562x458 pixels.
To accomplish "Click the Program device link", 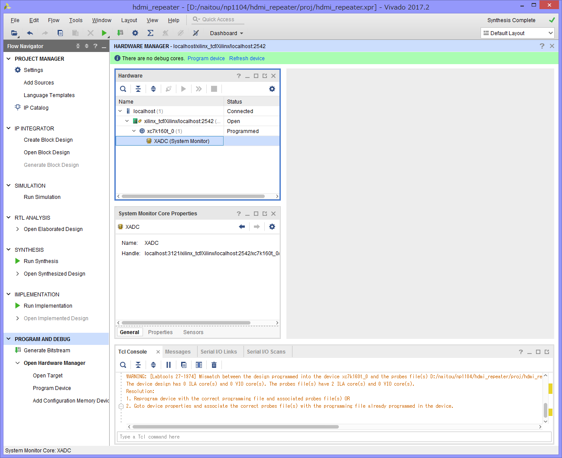I will pos(206,58).
